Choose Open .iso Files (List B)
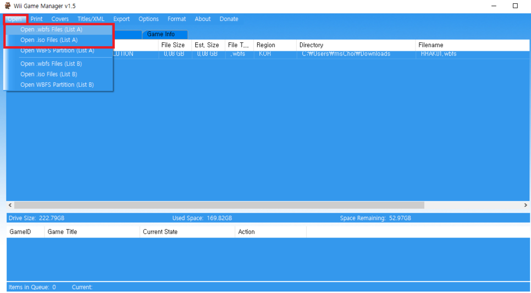The height and width of the screenshot is (293, 531). (x=58, y=74)
